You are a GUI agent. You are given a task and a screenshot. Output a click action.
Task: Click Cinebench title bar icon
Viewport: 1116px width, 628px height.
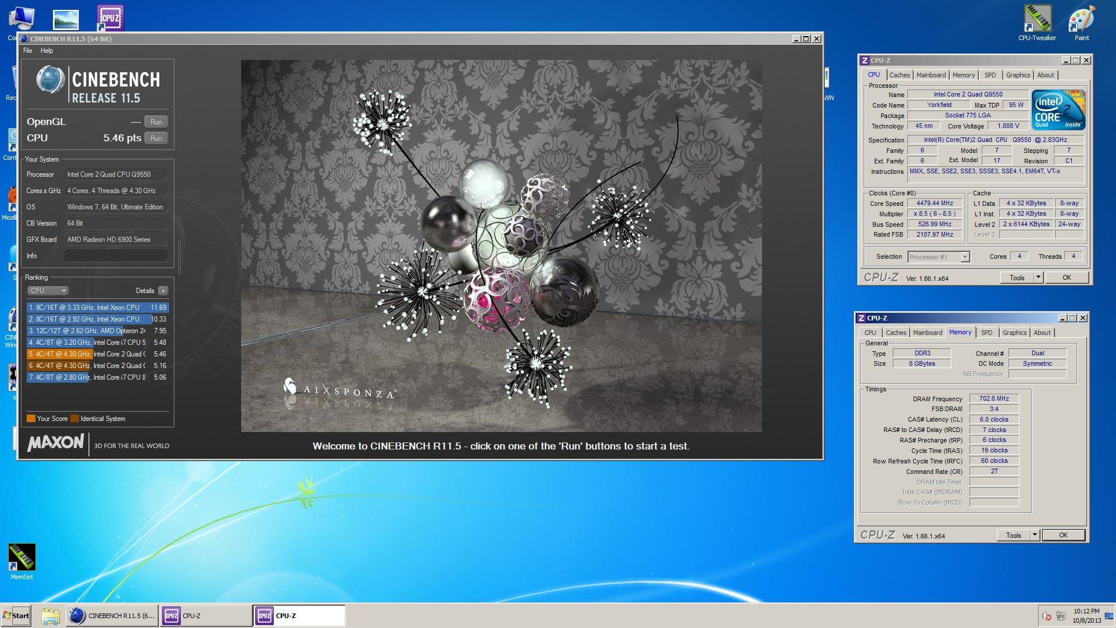click(24, 39)
